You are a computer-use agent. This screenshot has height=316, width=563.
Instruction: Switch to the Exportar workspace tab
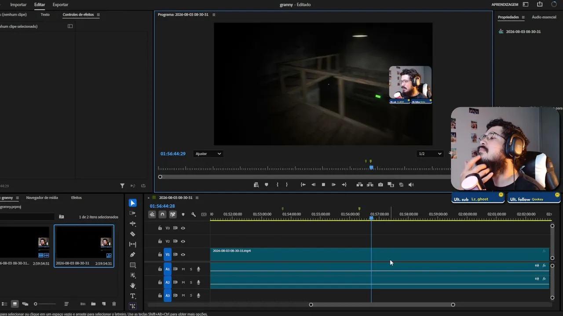click(x=60, y=4)
